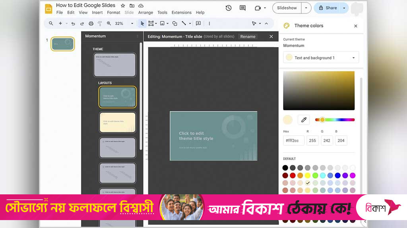The height and width of the screenshot is (228, 407).
Task: Click the undo arrow icon
Action: [73, 24]
